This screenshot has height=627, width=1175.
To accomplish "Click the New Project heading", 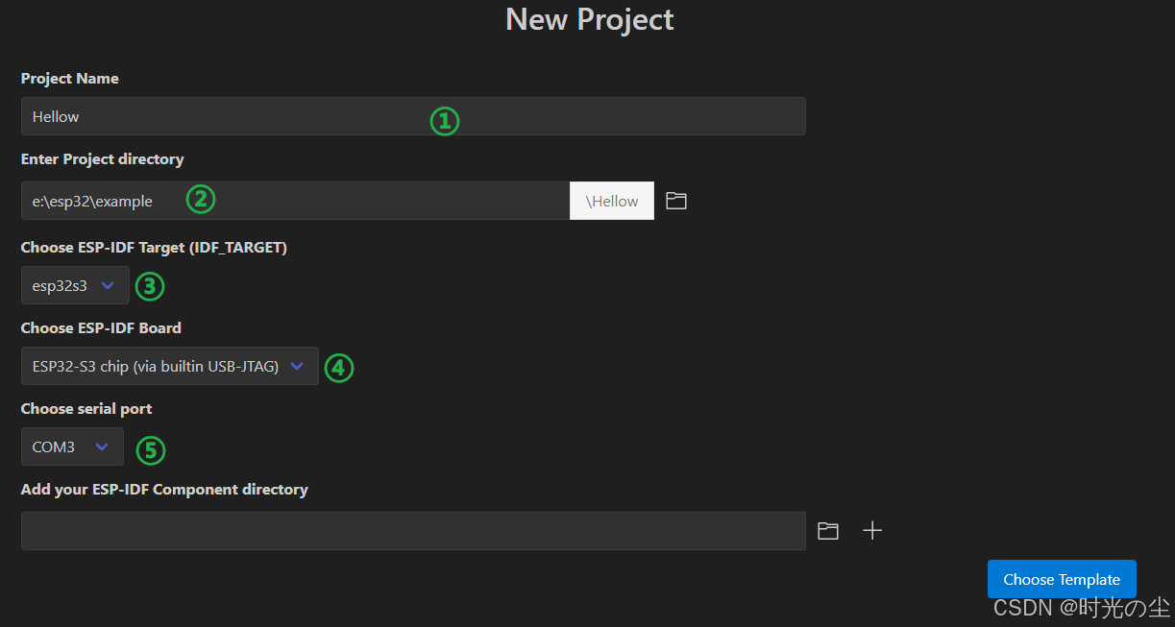I will coord(590,19).
